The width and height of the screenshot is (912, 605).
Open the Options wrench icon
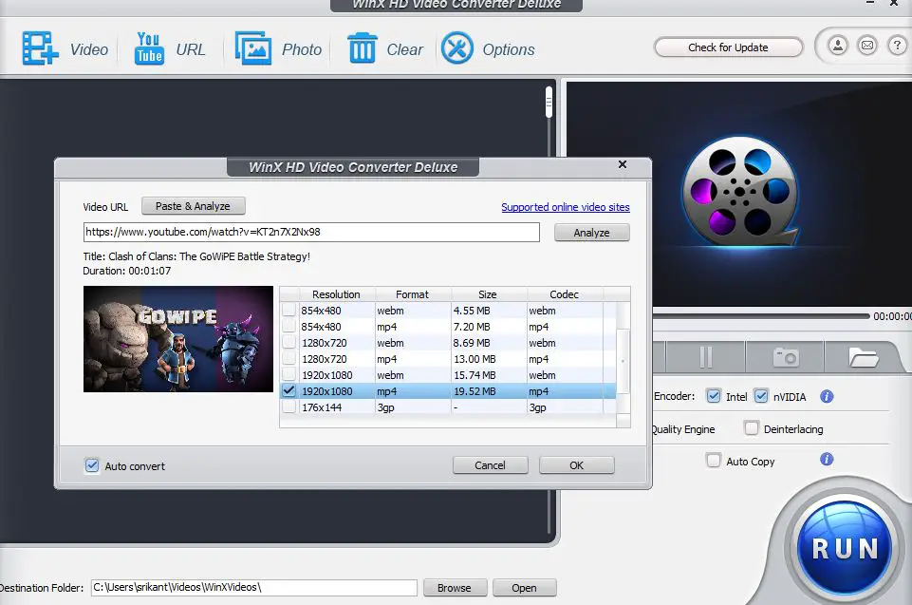457,48
